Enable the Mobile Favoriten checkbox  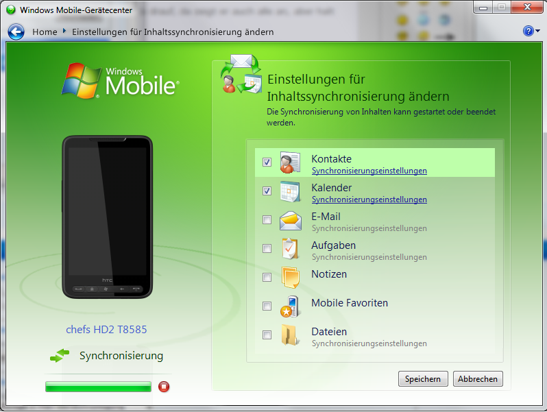267,306
